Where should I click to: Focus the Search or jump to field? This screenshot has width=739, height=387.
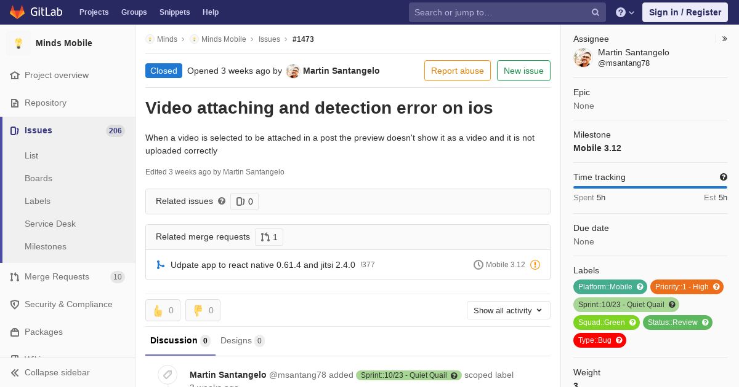[x=507, y=12]
